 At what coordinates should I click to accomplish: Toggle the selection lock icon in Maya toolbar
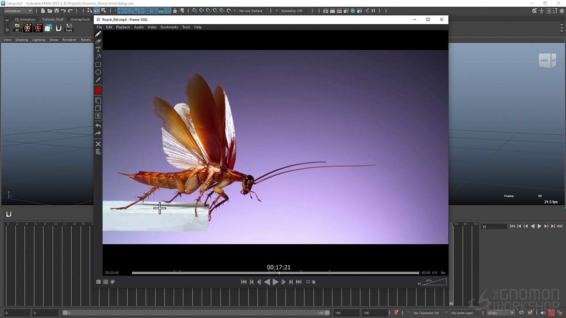coord(175,11)
